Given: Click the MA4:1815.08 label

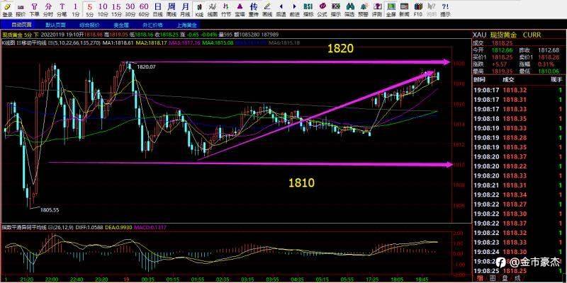Looking at the screenshot, I should tap(218, 43).
